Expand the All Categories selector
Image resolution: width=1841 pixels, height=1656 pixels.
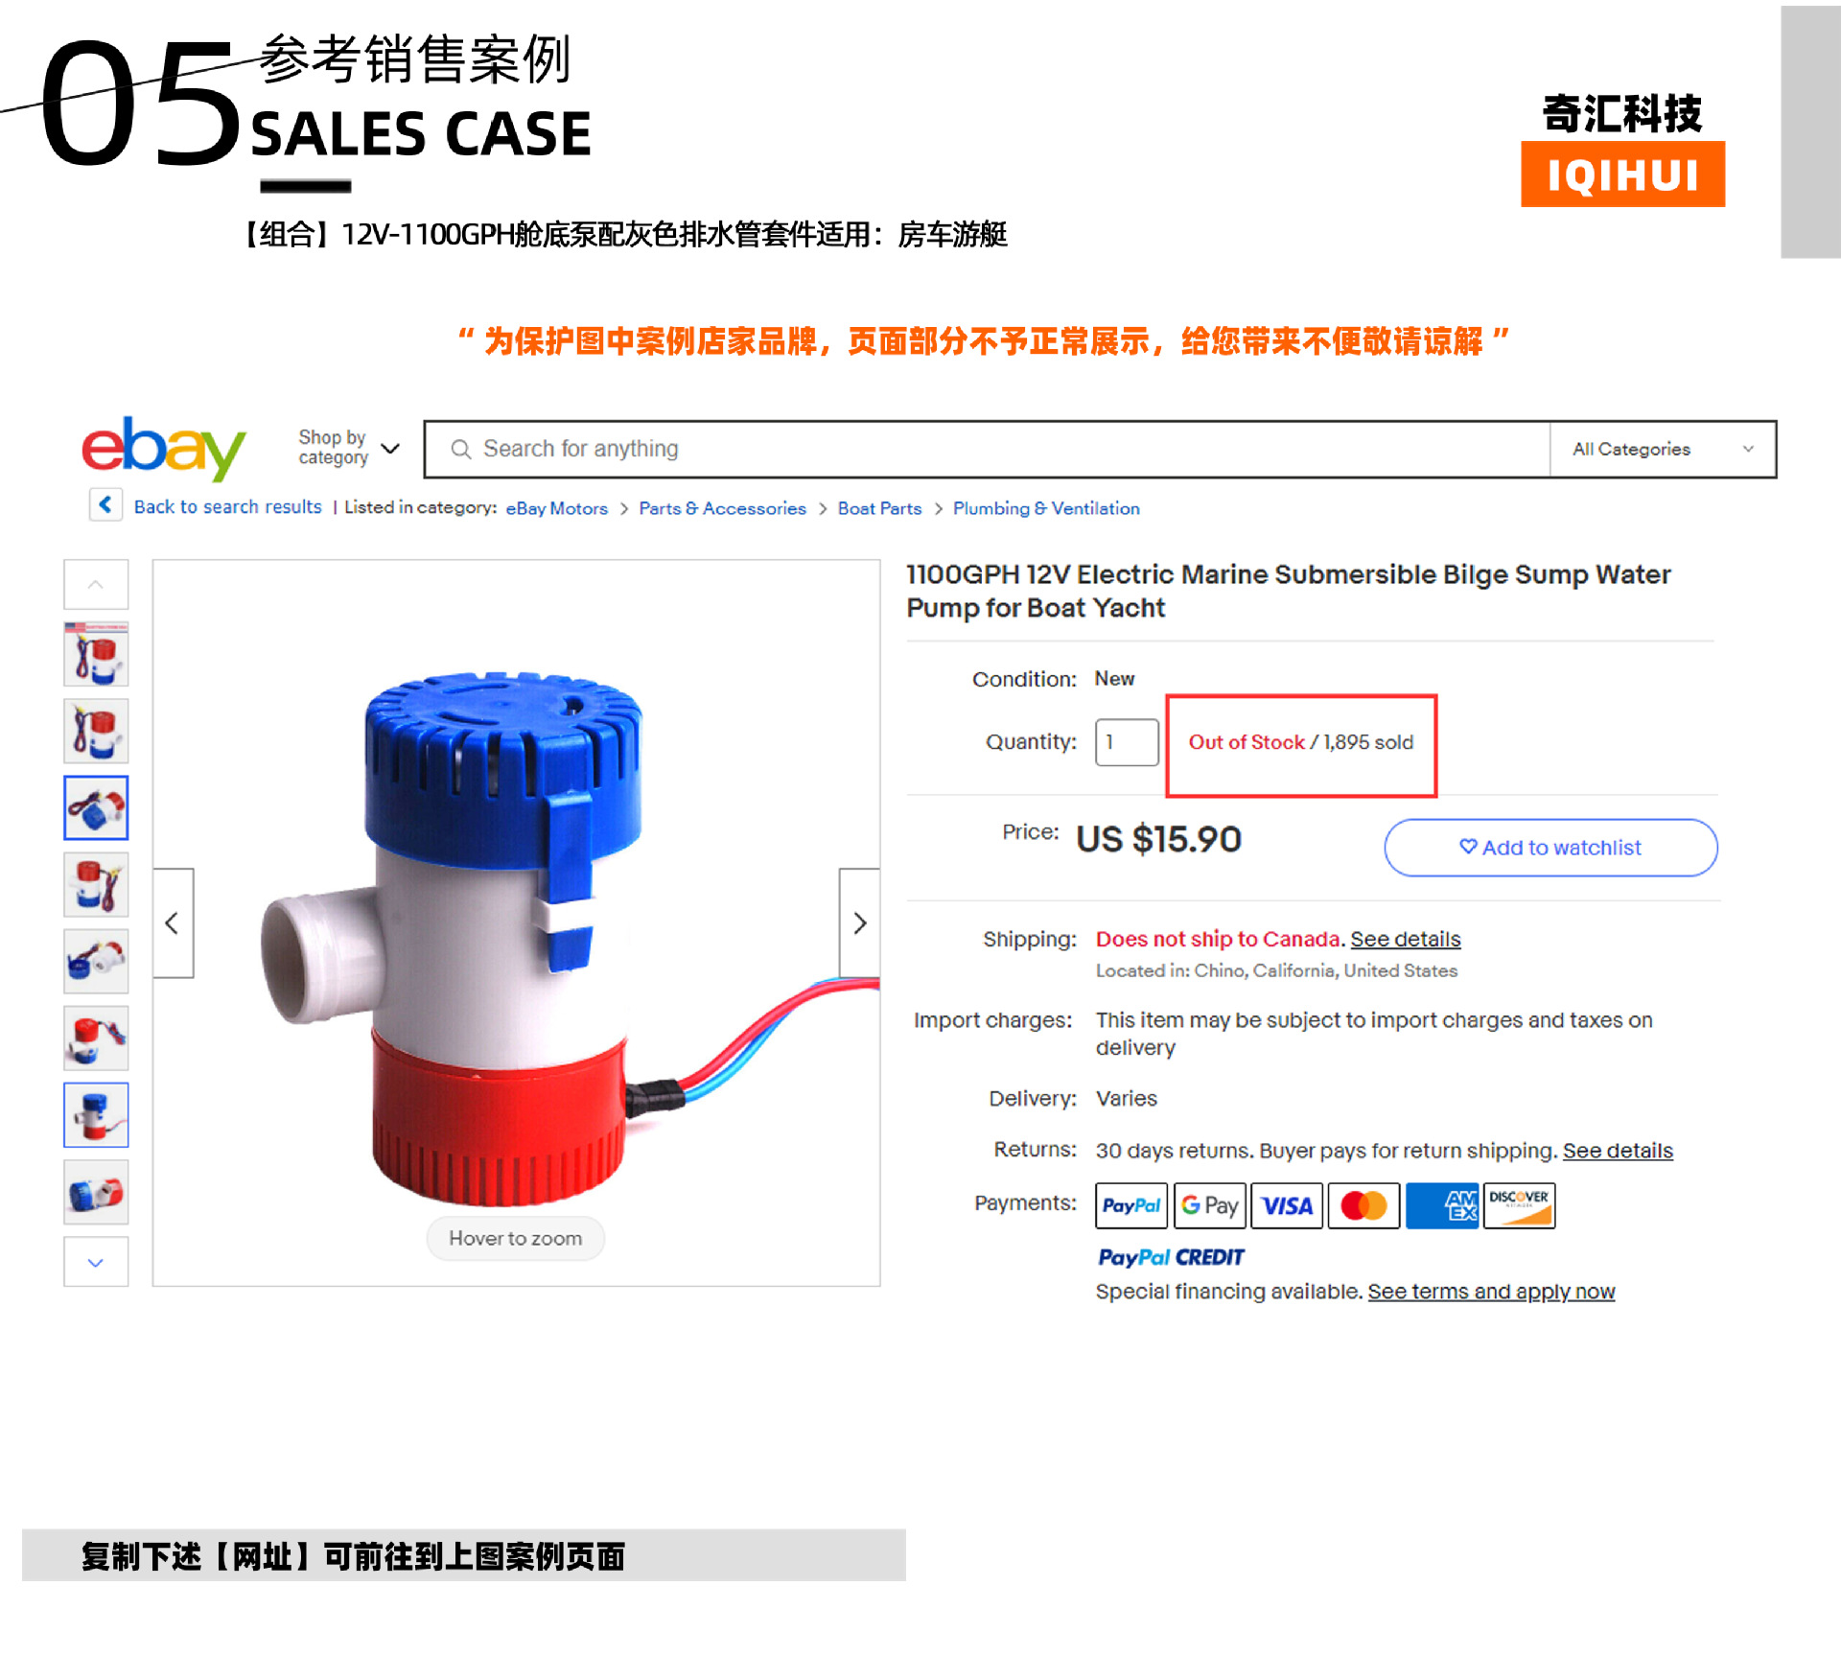[x=1663, y=449]
